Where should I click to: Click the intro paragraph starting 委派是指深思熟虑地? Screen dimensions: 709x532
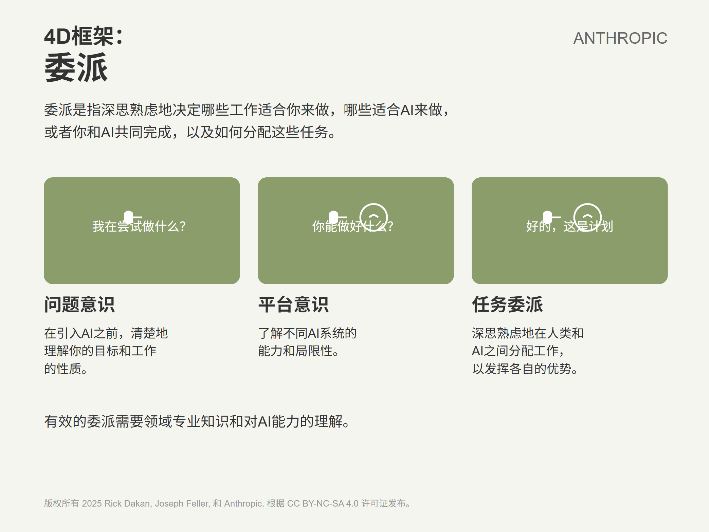(247, 121)
